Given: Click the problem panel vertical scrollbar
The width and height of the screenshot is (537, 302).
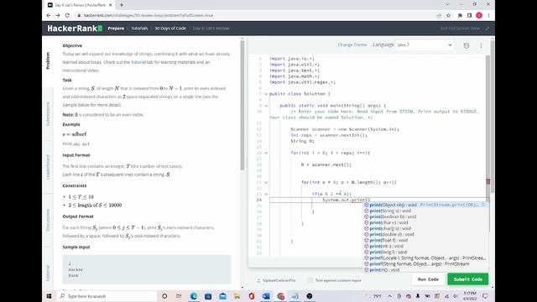Looking at the screenshot, I should 242,106.
